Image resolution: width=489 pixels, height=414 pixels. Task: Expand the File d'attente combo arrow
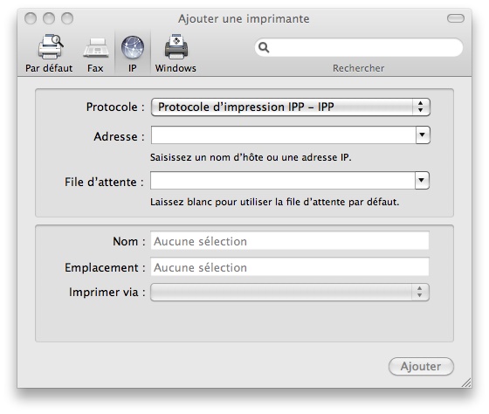[x=422, y=180]
